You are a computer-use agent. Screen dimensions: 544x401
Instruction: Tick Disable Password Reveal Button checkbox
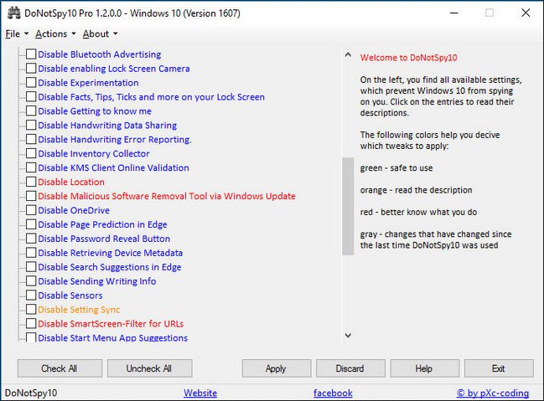point(31,239)
